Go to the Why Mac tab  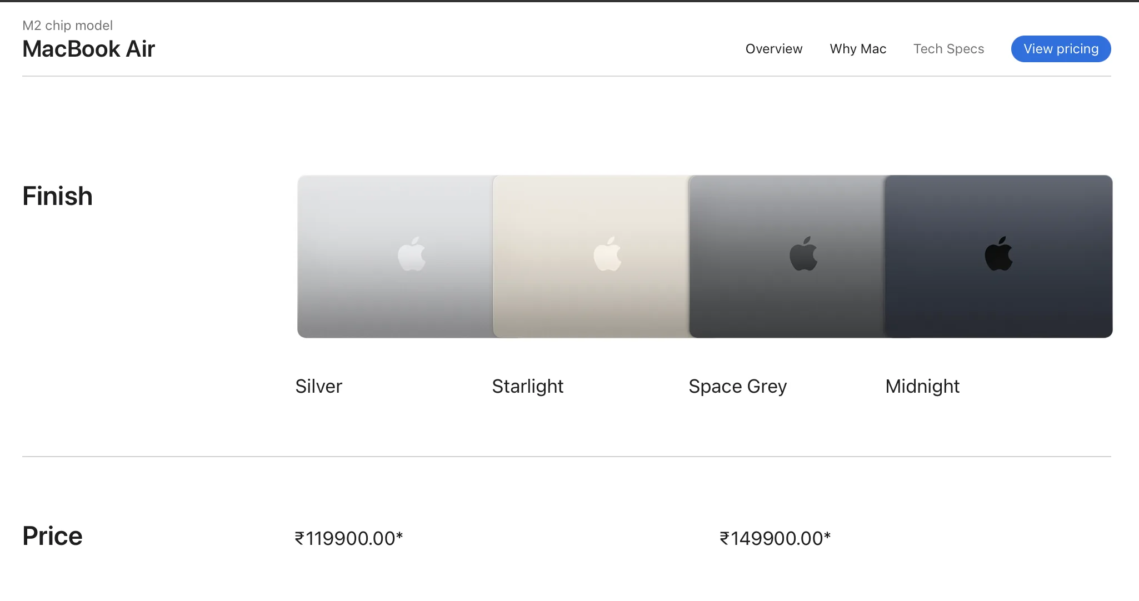tap(858, 49)
